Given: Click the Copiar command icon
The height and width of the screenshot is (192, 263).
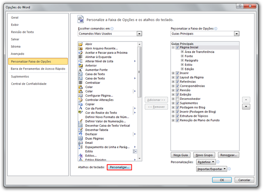Looking at the screenshot, I should (x=81, y=104).
